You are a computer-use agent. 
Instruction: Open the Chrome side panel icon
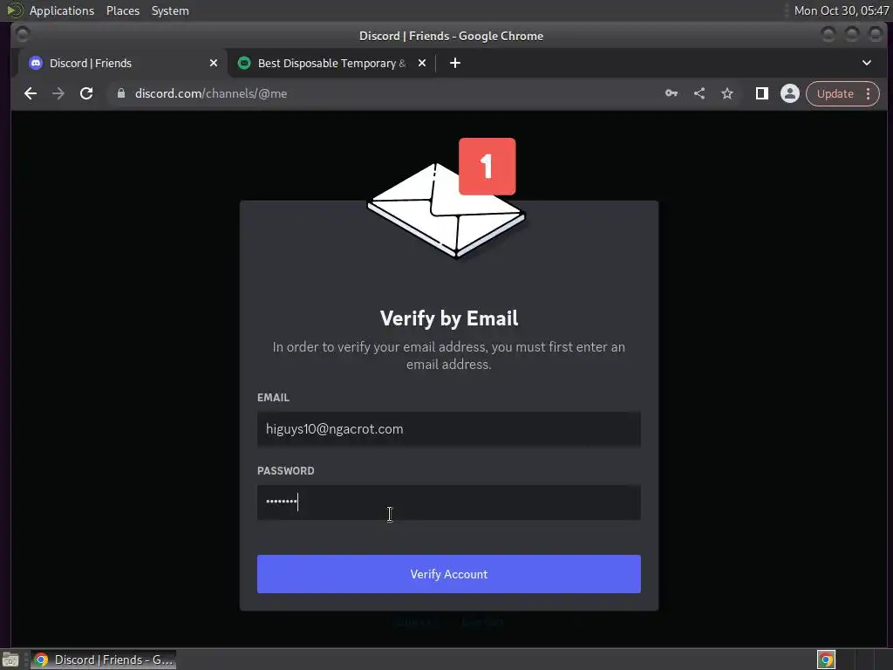coord(761,93)
